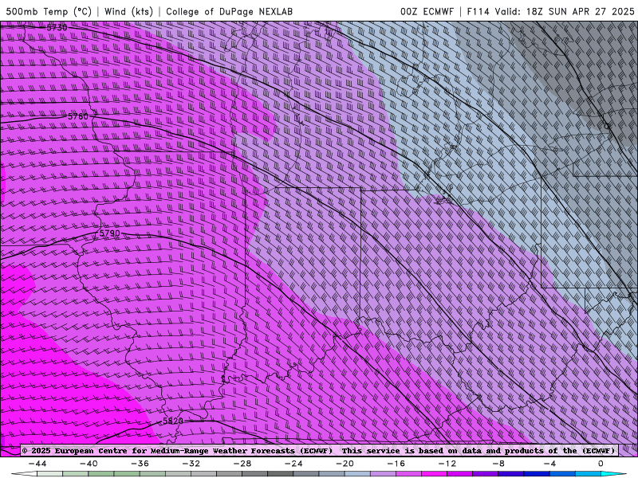Click the 5790 height contour label
The width and height of the screenshot is (638, 478).
tap(110, 233)
